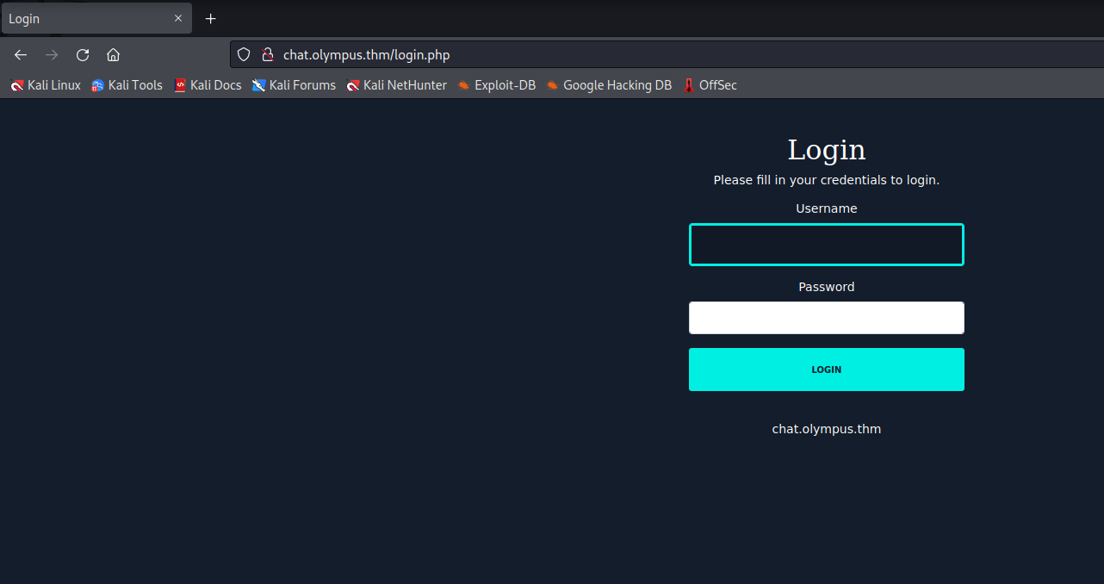Open the Kali Forums bookmark
The image size is (1104, 584).
pos(294,85)
